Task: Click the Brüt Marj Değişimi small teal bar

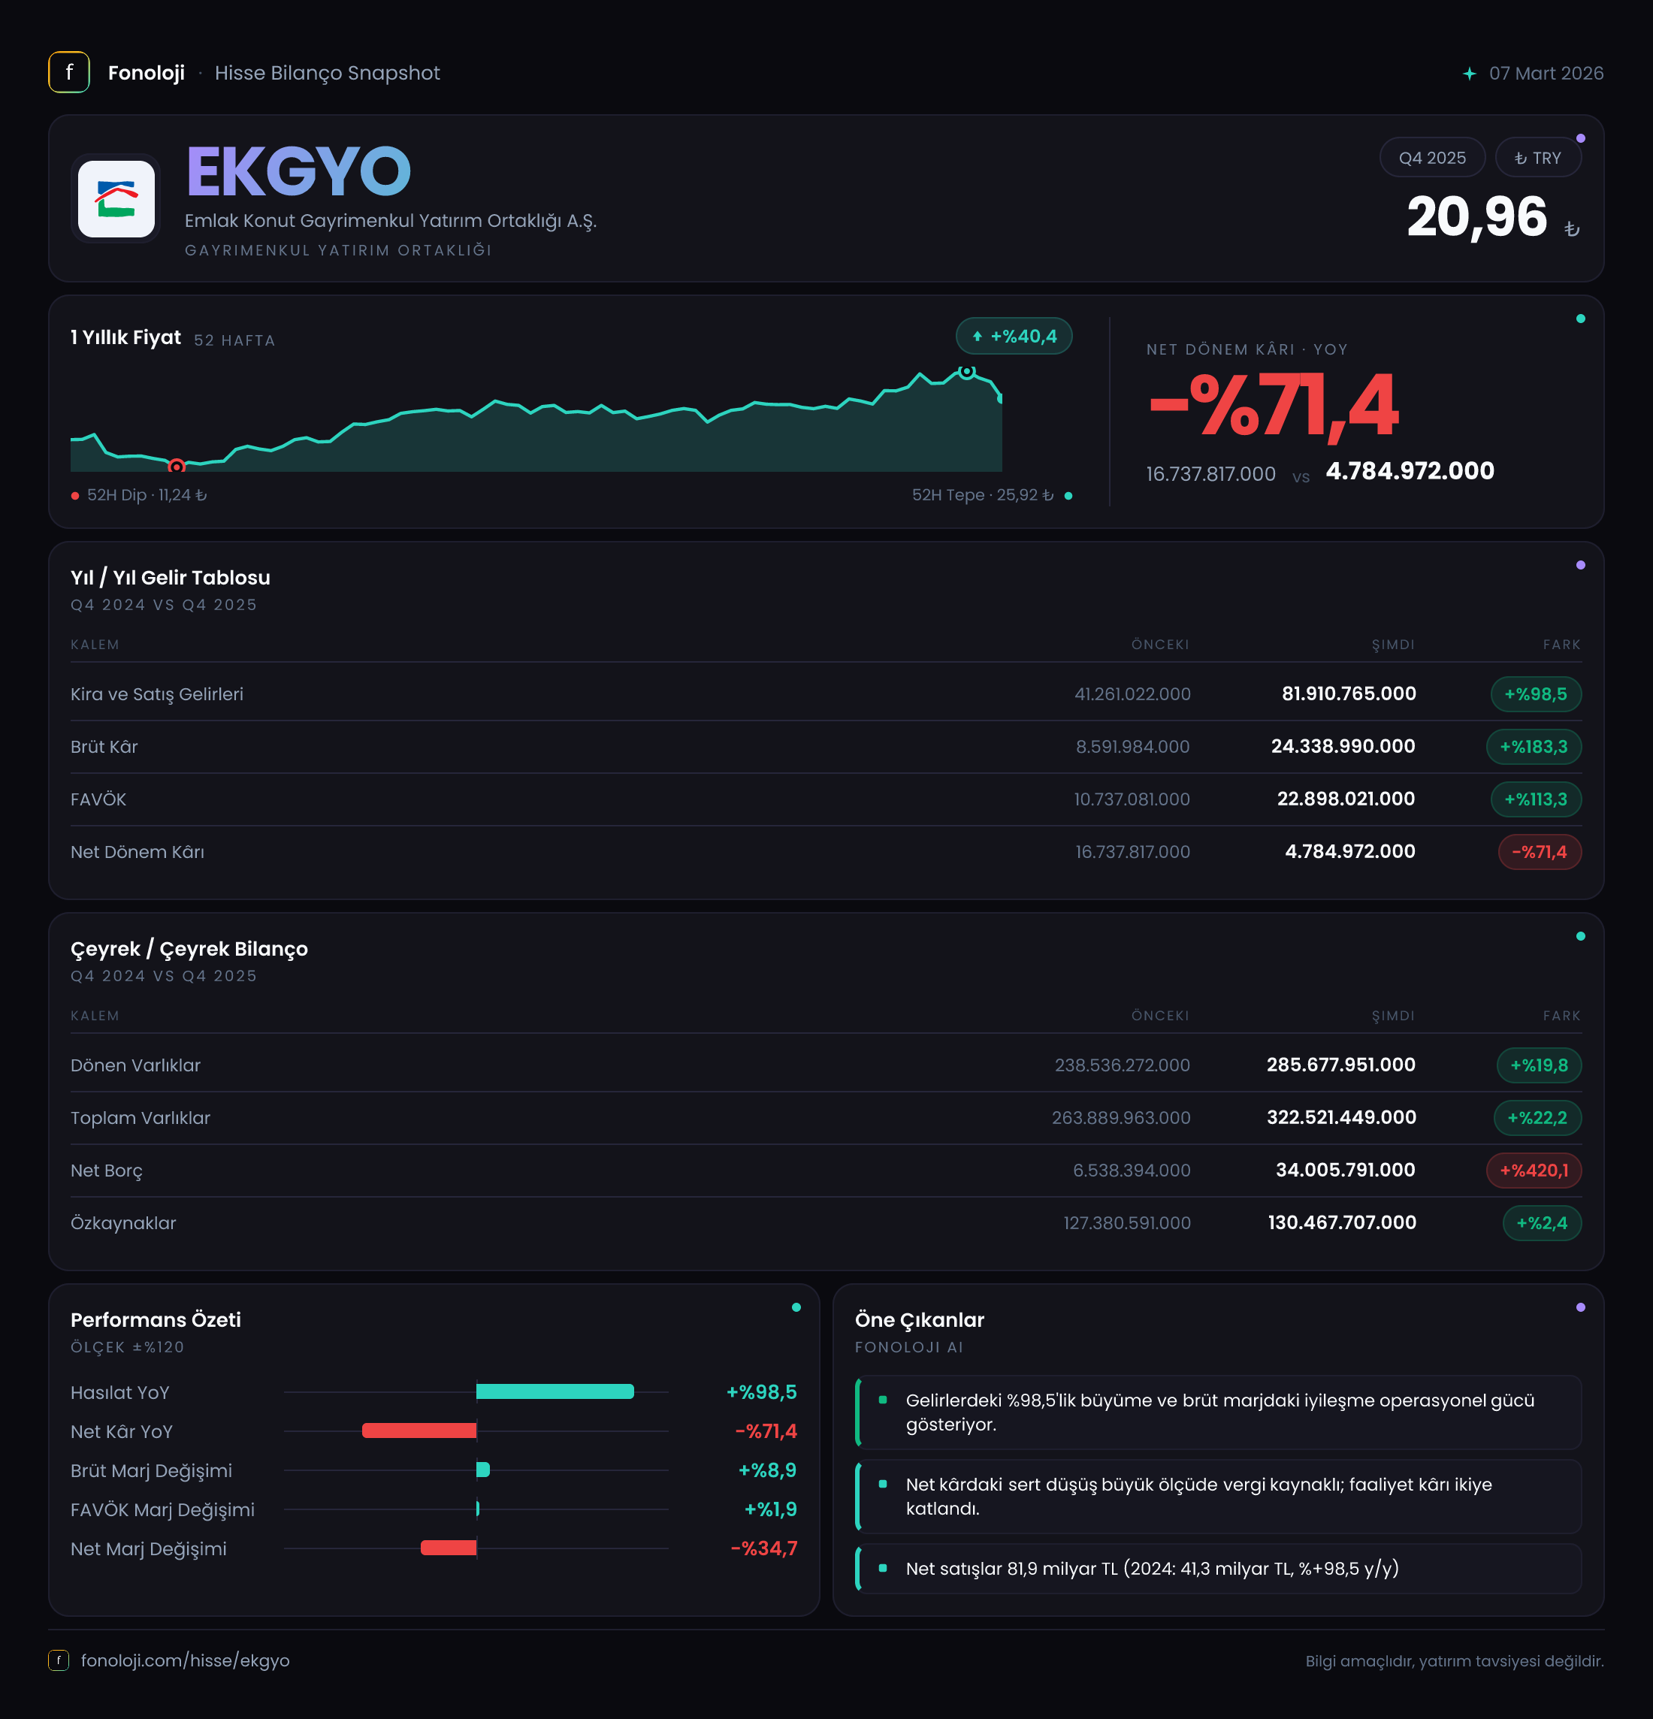Action: click(483, 1470)
